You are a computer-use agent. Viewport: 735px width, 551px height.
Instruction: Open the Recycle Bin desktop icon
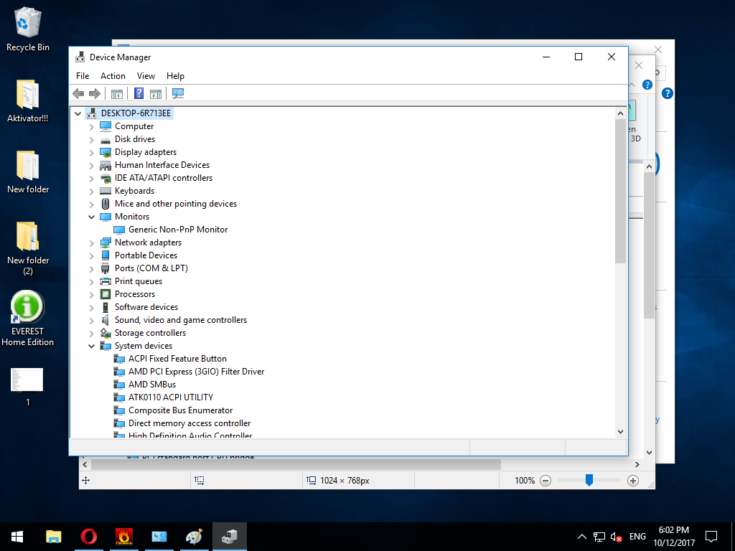[x=28, y=29]
